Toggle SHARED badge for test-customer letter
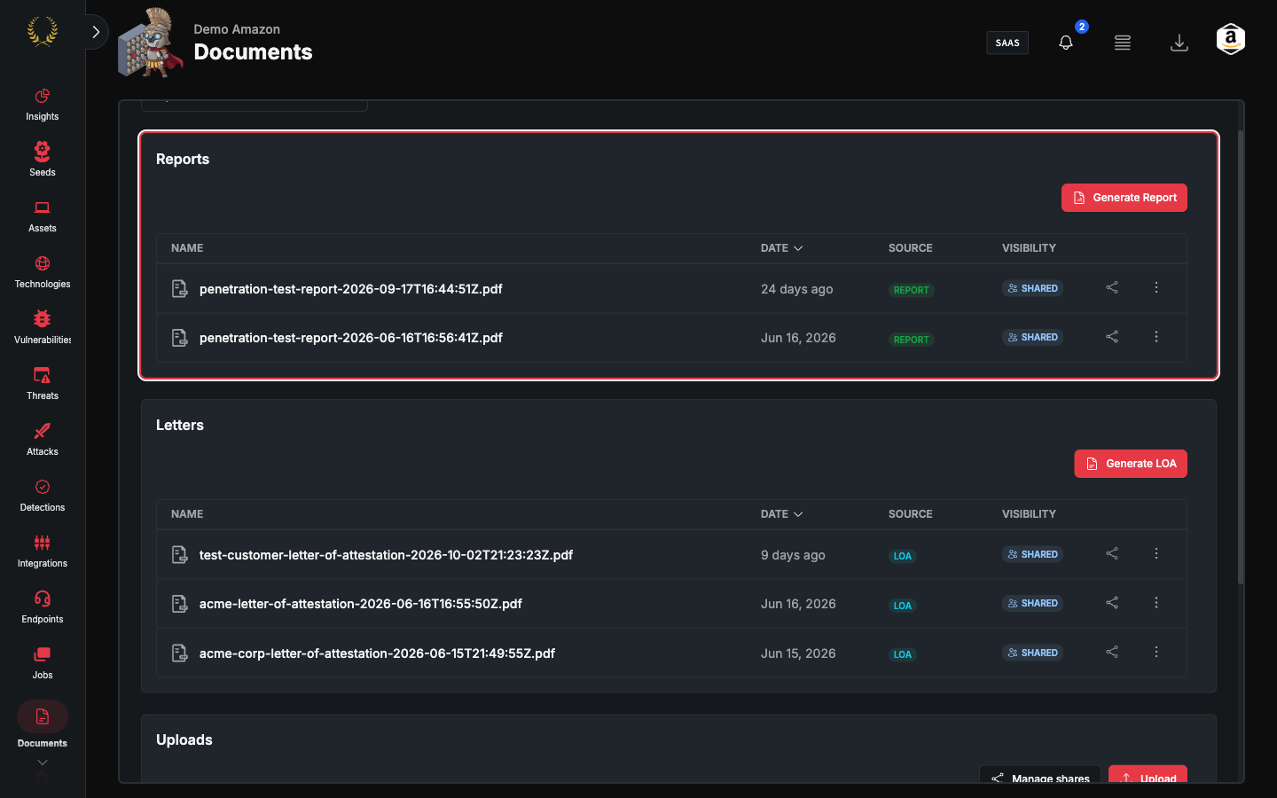The width and height of the screenshot is (1277, 798). click(1033, 554)
